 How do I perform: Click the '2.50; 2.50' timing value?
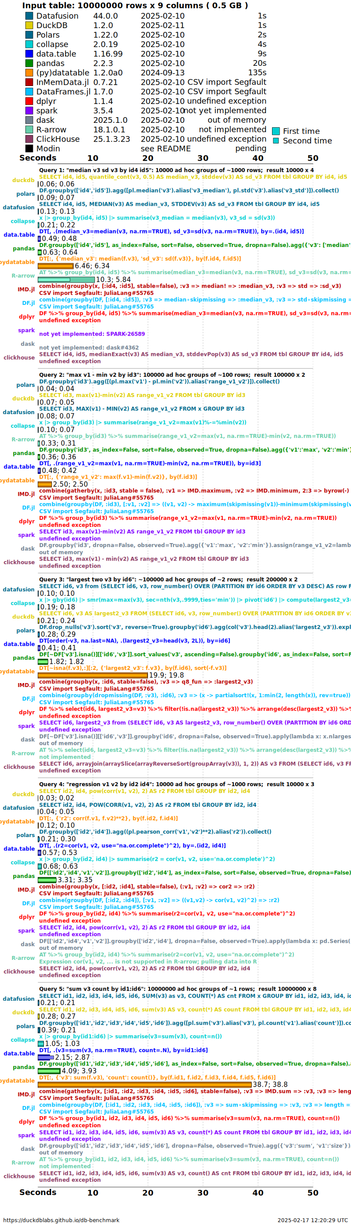point(70,484)
